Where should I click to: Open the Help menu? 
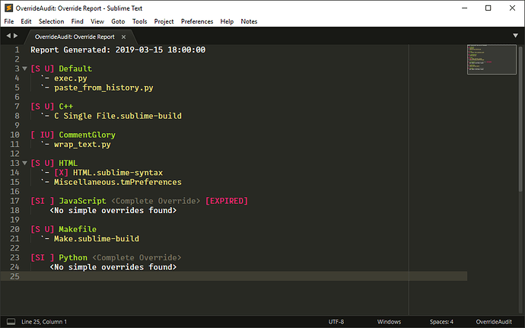[x=227, y=21]
